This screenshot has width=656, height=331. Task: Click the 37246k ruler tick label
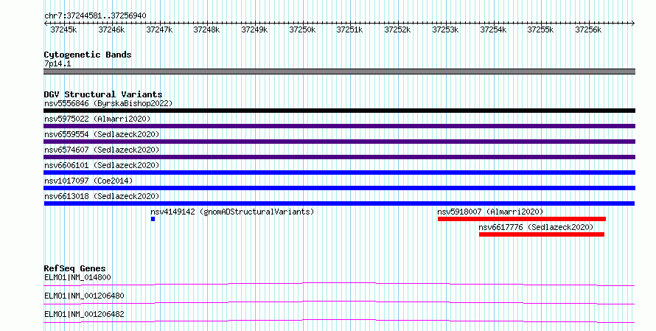tap(111, 30)
